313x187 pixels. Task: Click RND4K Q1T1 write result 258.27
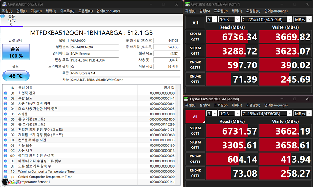(x=286, y=173)
